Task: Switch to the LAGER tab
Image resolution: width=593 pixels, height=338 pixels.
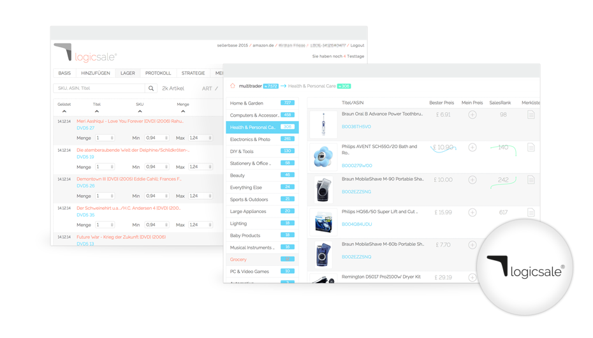Action: tap(128, 73)
